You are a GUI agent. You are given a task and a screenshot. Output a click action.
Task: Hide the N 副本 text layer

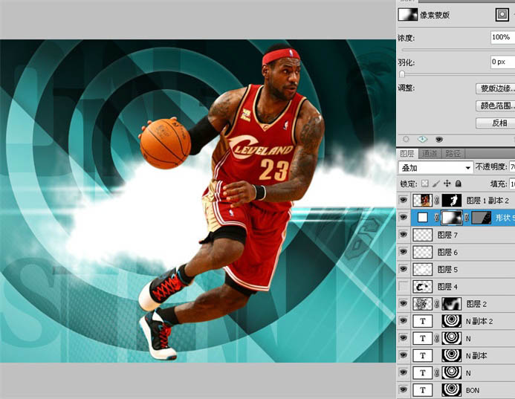click(x=403, y=356)
